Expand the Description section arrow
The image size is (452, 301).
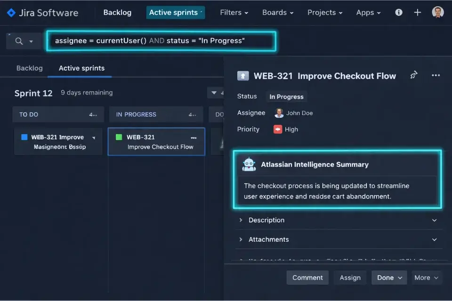click(x=241, y=220)
